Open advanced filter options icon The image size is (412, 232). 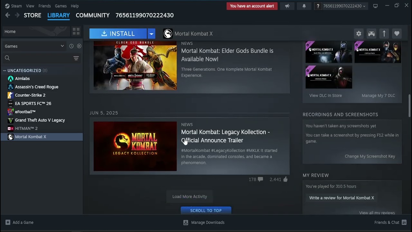76,58
